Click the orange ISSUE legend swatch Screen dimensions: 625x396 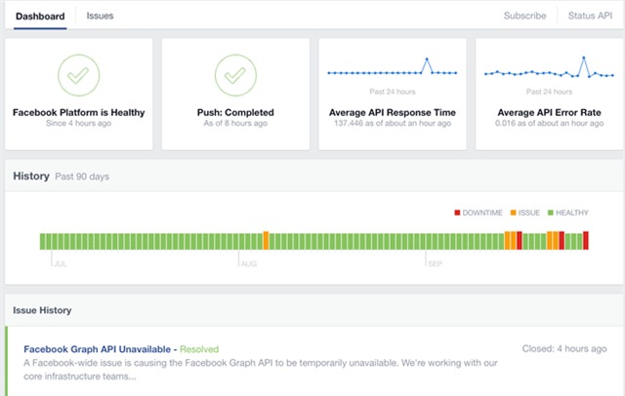pos(514,213)
